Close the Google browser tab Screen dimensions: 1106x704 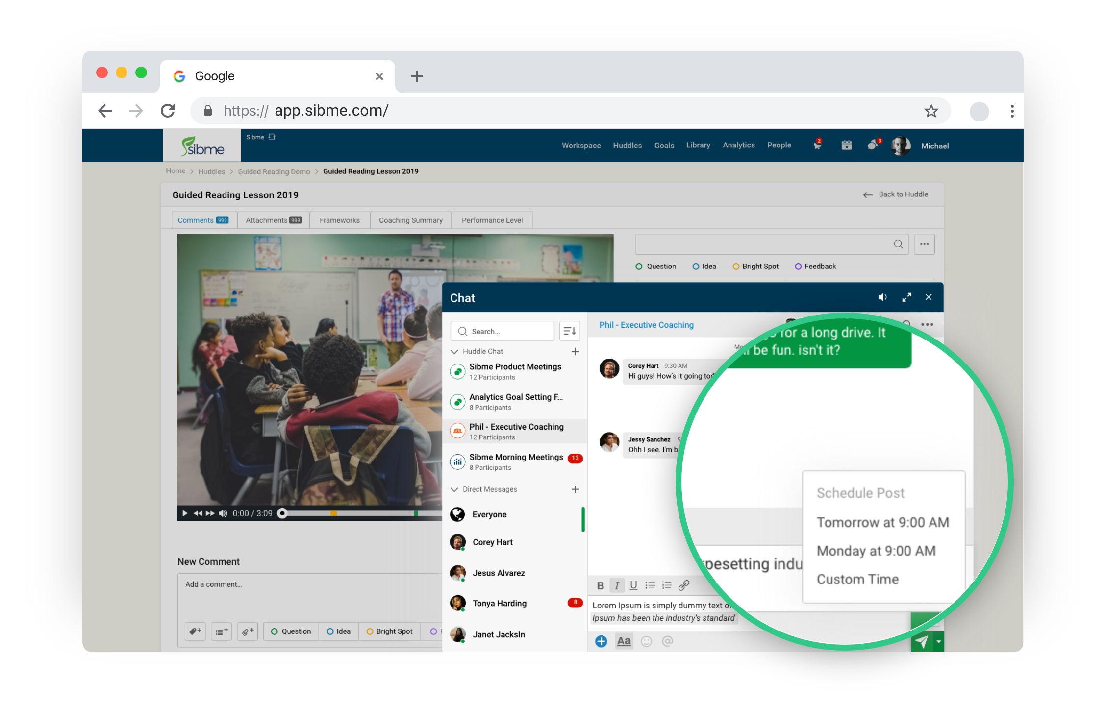[x=379, y=76]
